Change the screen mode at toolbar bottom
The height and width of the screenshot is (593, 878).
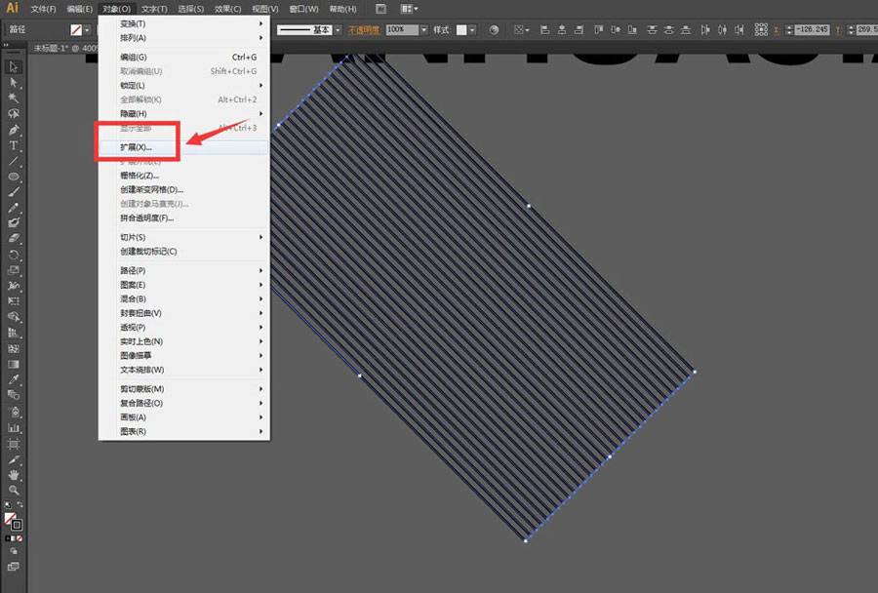click(14, 567)
